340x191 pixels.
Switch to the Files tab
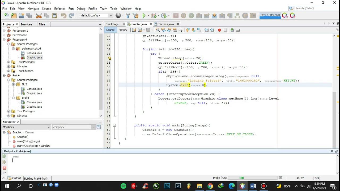42,24
